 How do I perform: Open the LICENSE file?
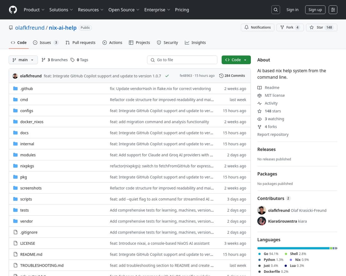pyautogui.click(x=28, y=243)
